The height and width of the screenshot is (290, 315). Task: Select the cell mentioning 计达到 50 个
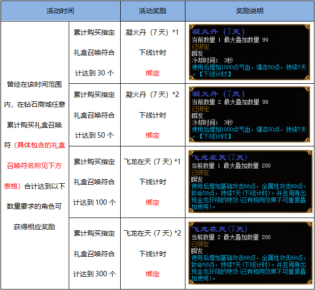pos(95,115)
